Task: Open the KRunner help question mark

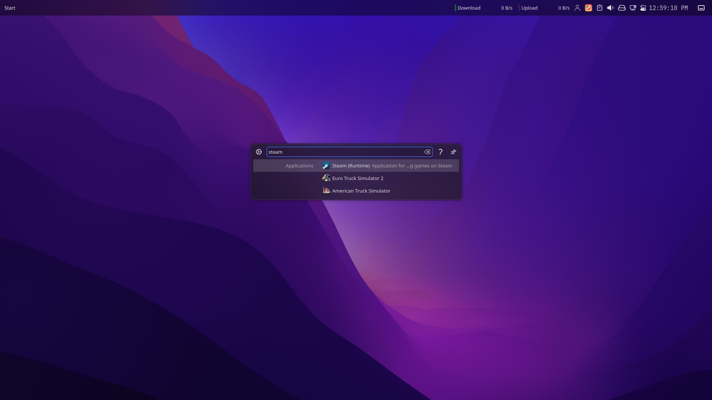Action: pyautogui.click(x=441, y=152)
